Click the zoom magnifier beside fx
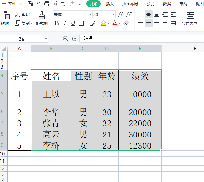This screenshot has height=182, width=204. 65,39
